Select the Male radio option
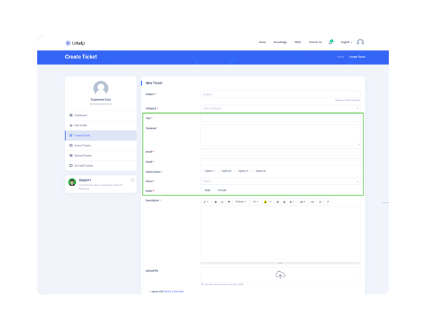 (x=202, y=190)
